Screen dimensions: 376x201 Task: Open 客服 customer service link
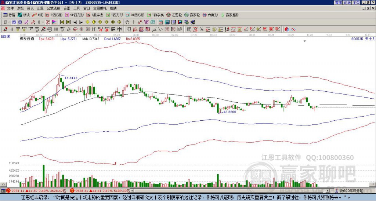click(338, 3)
